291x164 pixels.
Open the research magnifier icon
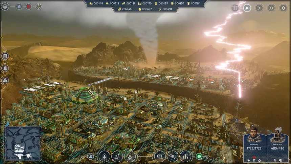click(x=160, y=157)
